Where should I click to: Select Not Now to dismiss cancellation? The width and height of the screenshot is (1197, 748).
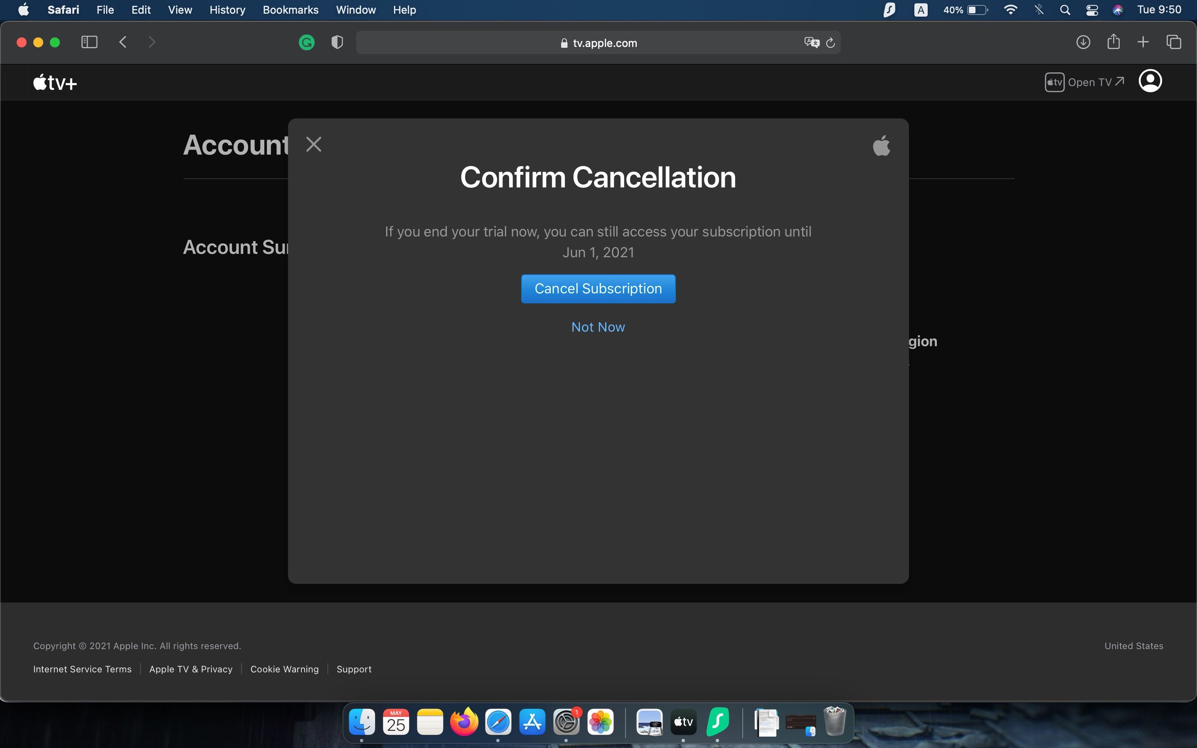(598, 327)
